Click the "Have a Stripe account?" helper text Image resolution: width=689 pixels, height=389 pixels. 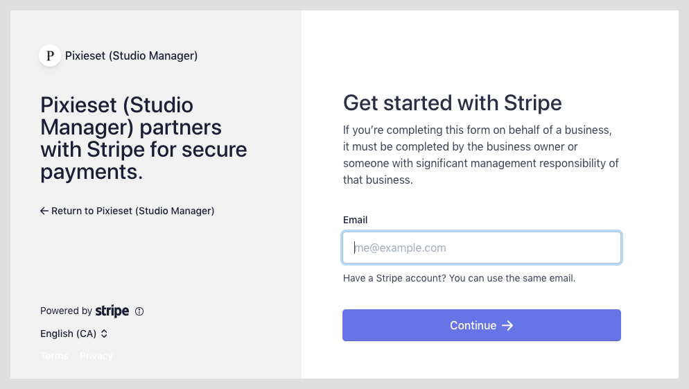tap(459, 278)
